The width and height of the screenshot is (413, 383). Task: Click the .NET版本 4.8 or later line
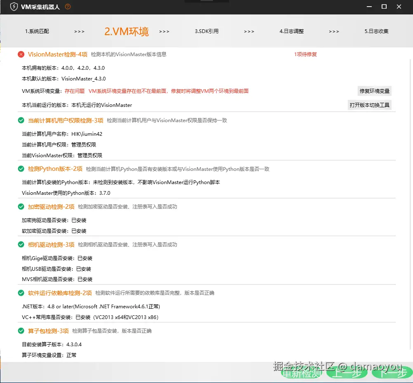(x=91, y=307)
